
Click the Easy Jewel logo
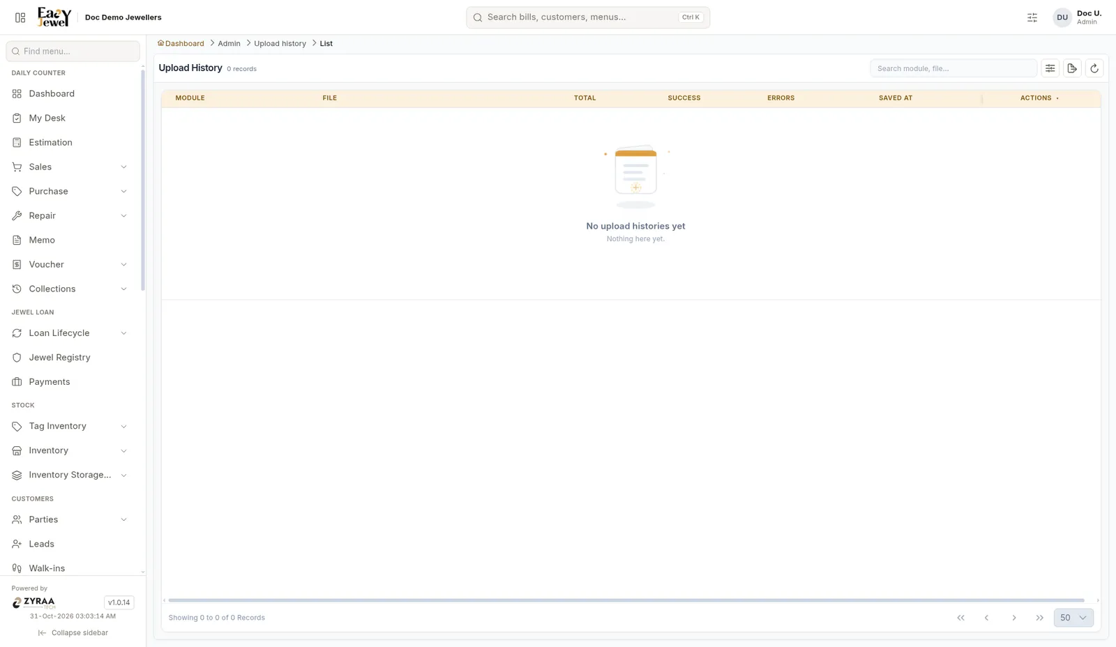[x=54, y=17]
